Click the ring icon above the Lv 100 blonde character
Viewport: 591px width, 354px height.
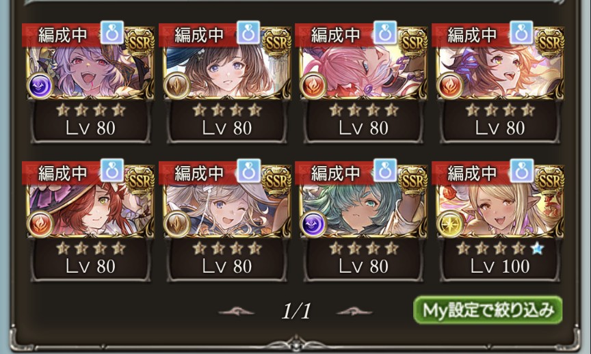point(522,171)
